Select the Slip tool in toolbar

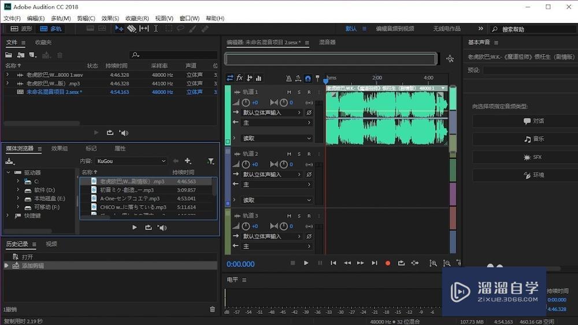pyautogui.click(x=144, y=29)
